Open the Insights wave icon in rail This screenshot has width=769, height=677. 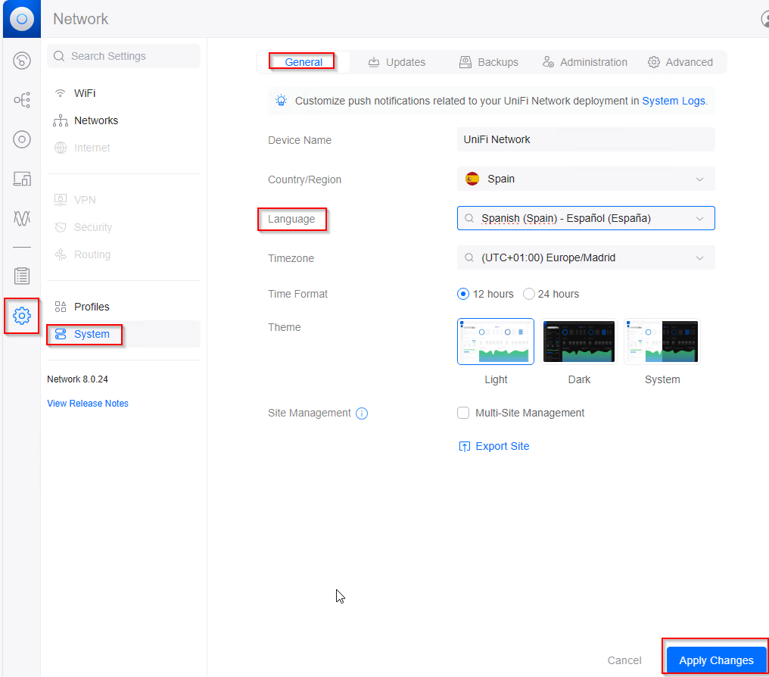click(x=22, y=218)
